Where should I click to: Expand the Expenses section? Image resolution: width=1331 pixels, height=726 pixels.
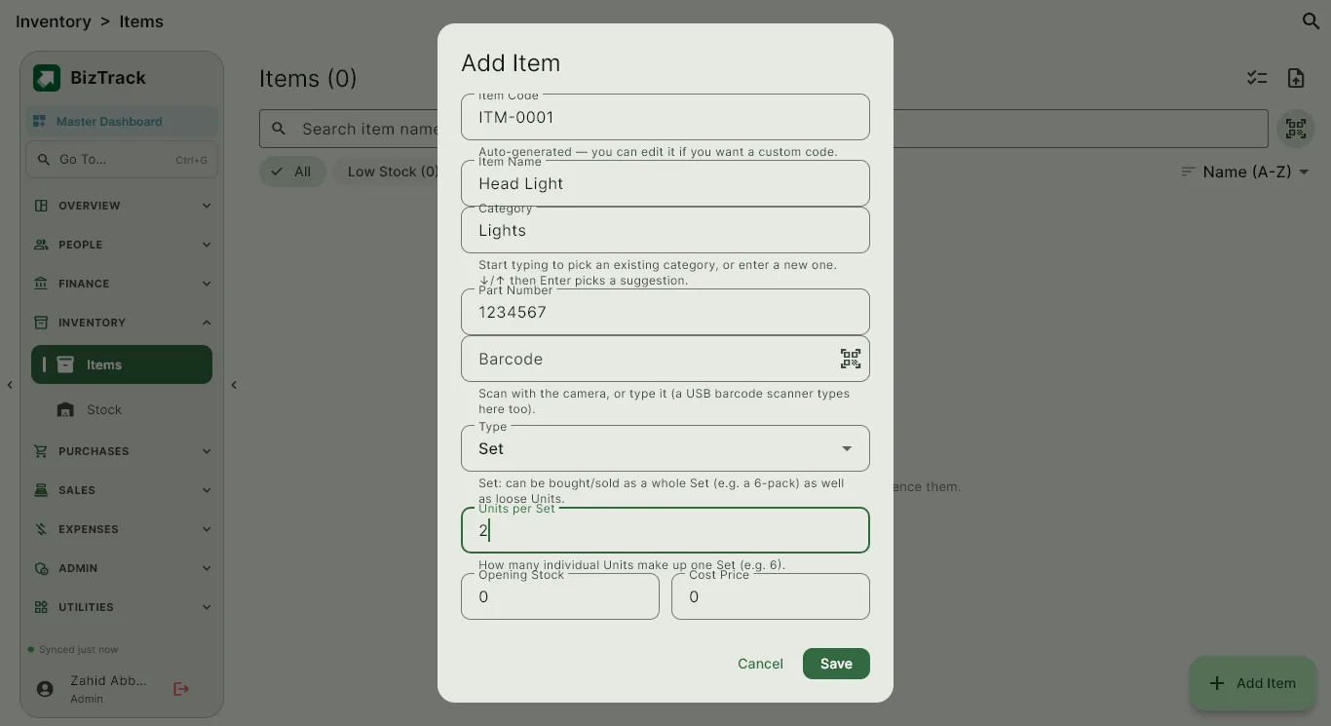[x=122, y=529]
